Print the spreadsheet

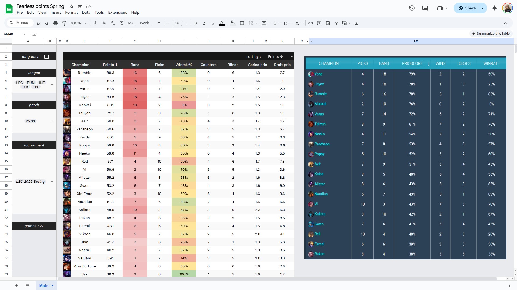coord(55,23)
